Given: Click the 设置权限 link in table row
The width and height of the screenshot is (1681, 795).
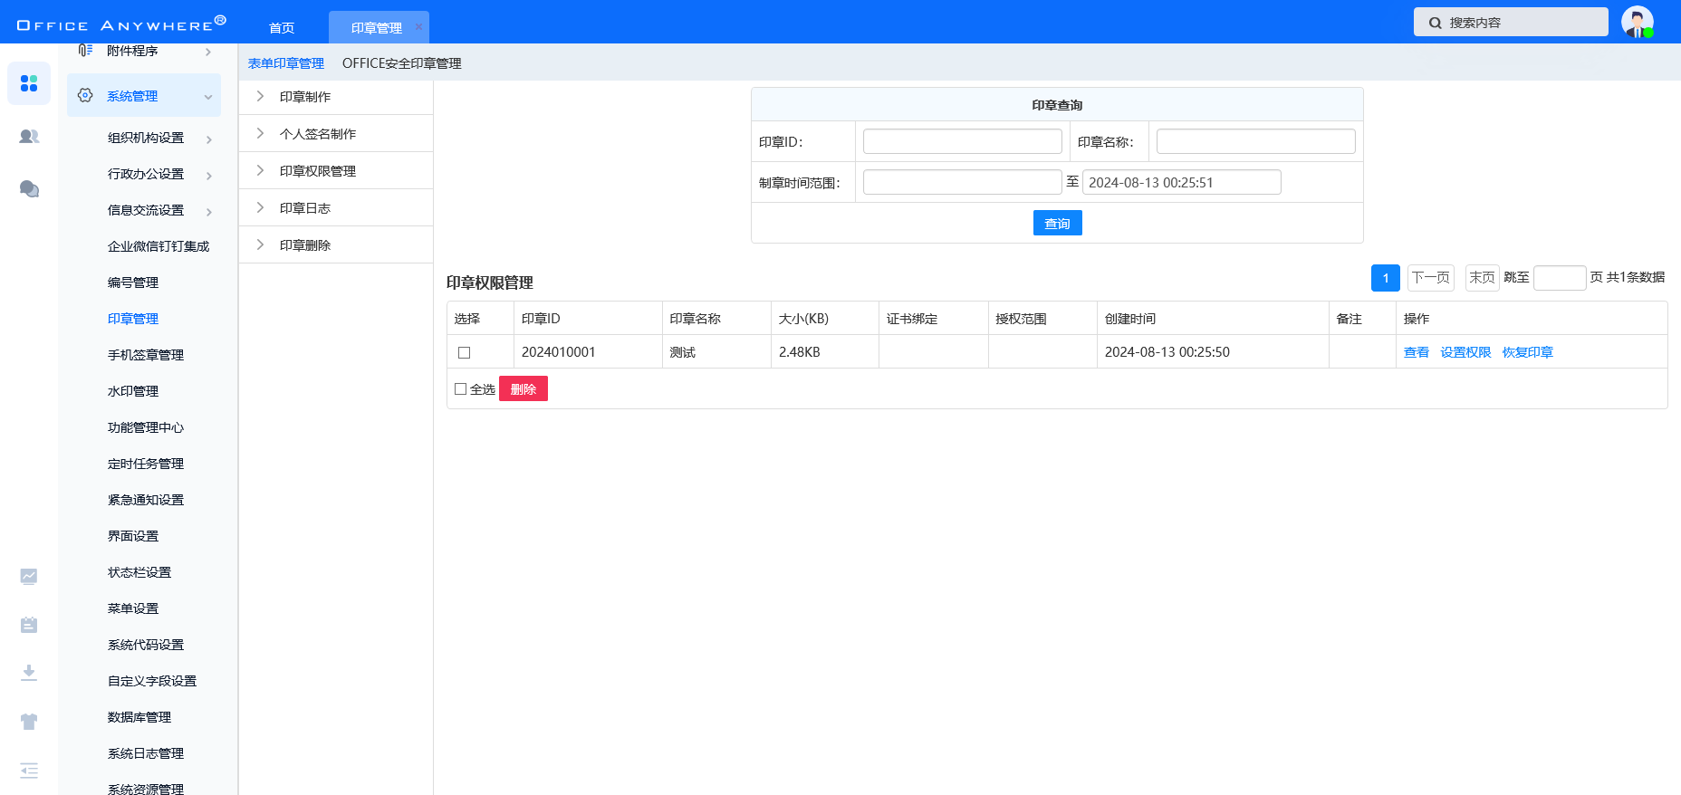Looking at the screenshot, I should (1465, 352).
